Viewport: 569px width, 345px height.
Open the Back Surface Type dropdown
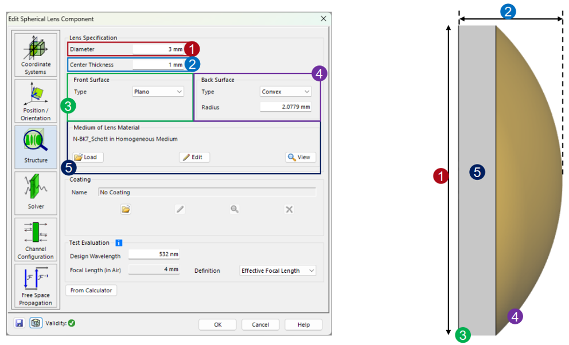pyautogui.click(x=286, y=92)
